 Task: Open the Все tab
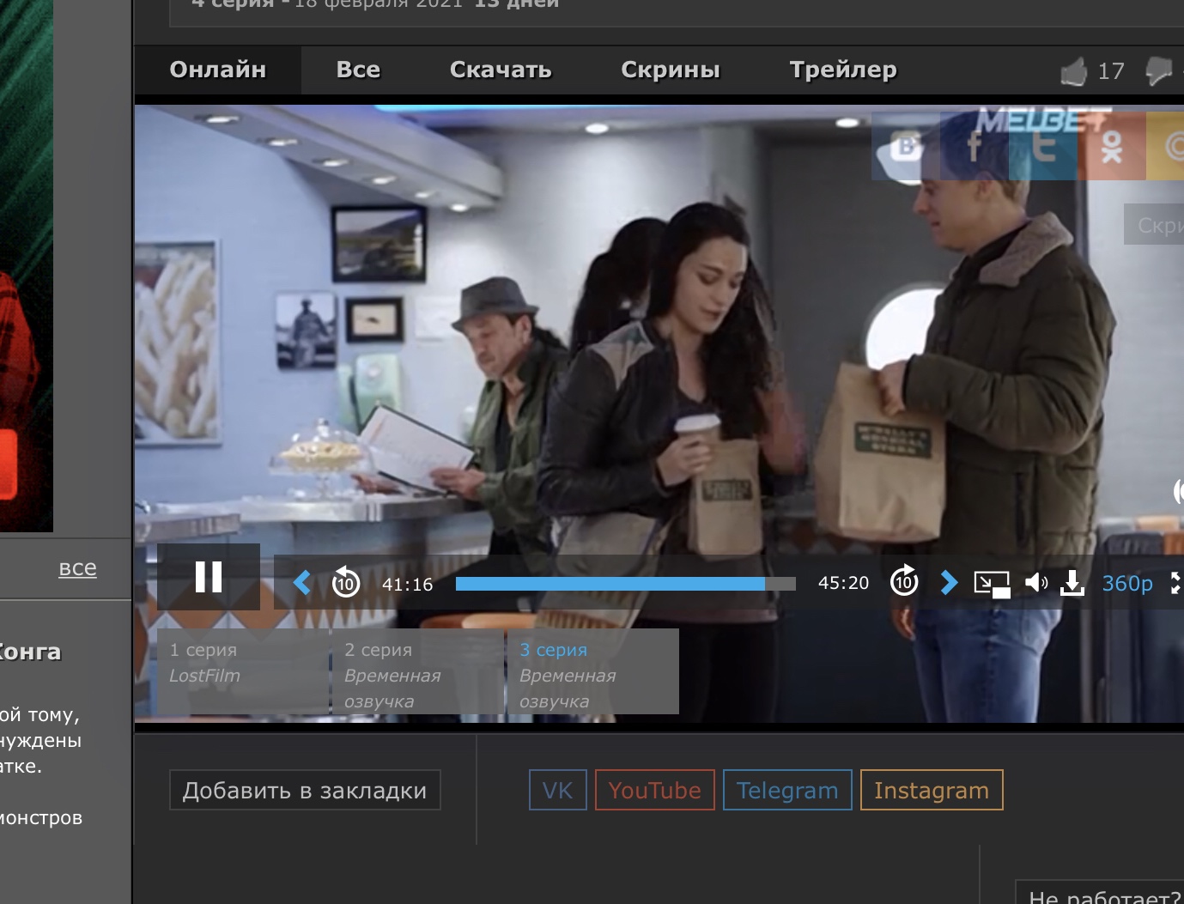tap(358, 70)
